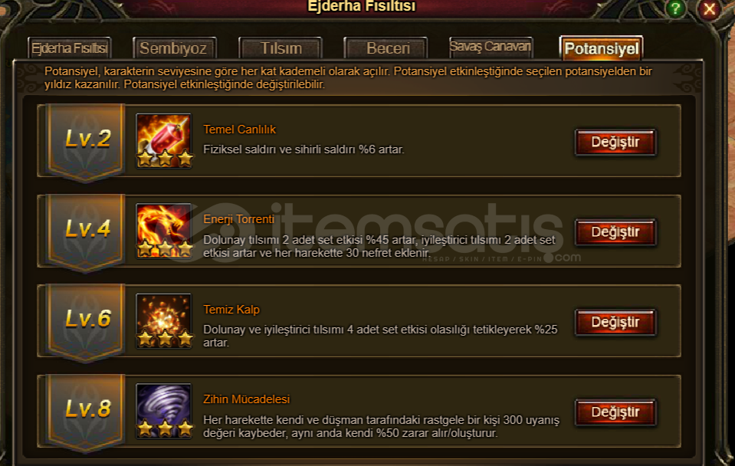The width and height of the screenshot is (735, 466).
Task: Select the Enerji Torrenti dragon icon
Action: [163, 231]
